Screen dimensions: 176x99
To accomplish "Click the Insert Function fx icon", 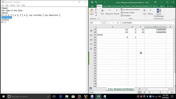I will [118, 23].
